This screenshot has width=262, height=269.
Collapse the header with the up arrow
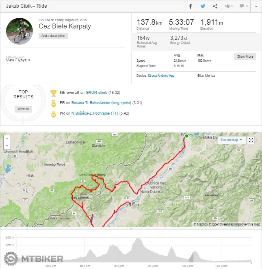pyautogui.click(x=256, y=6)
